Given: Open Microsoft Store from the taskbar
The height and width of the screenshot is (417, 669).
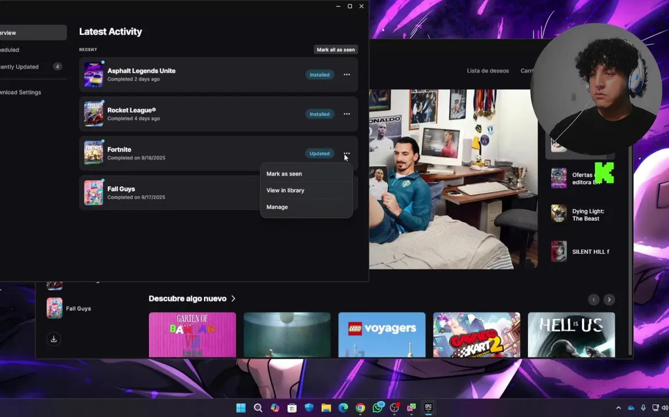Looking at the screenshot, I should tap(292, 408).
